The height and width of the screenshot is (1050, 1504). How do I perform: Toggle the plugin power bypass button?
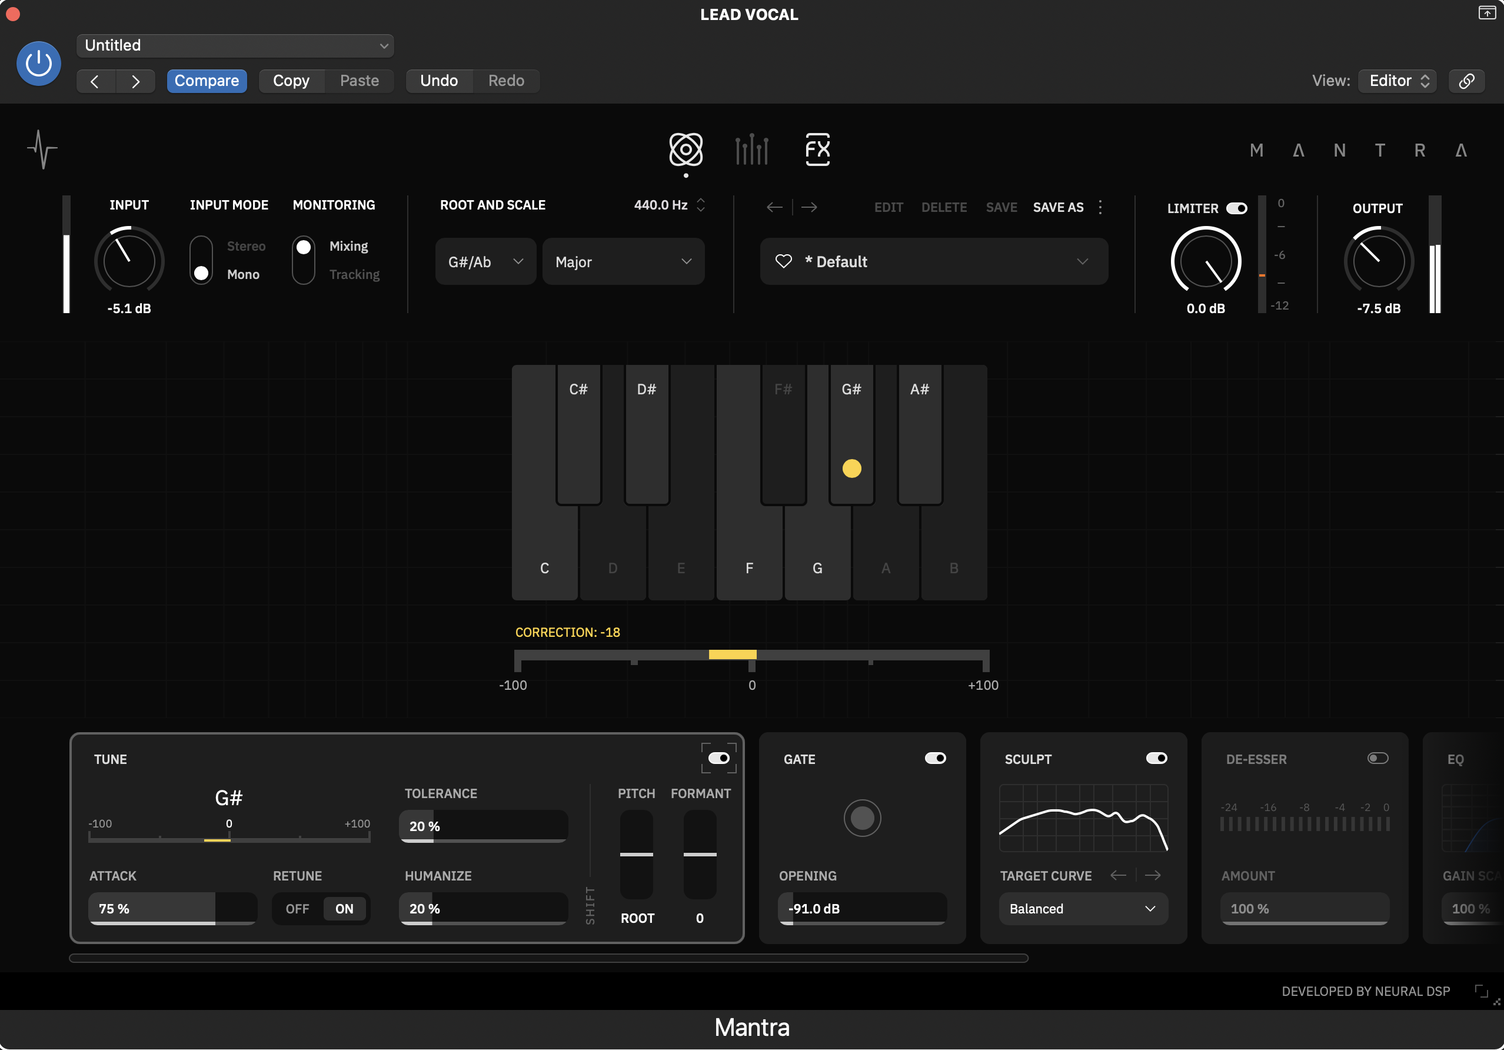39,64
